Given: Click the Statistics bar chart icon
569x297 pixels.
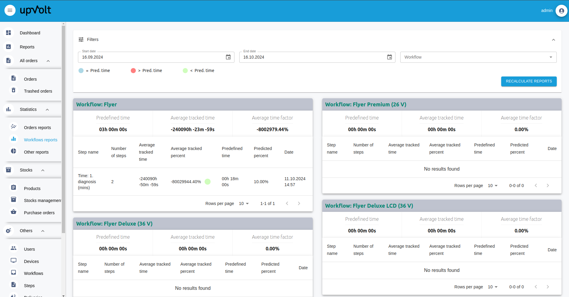Looking at the screenshot, I should click(8, 109).
